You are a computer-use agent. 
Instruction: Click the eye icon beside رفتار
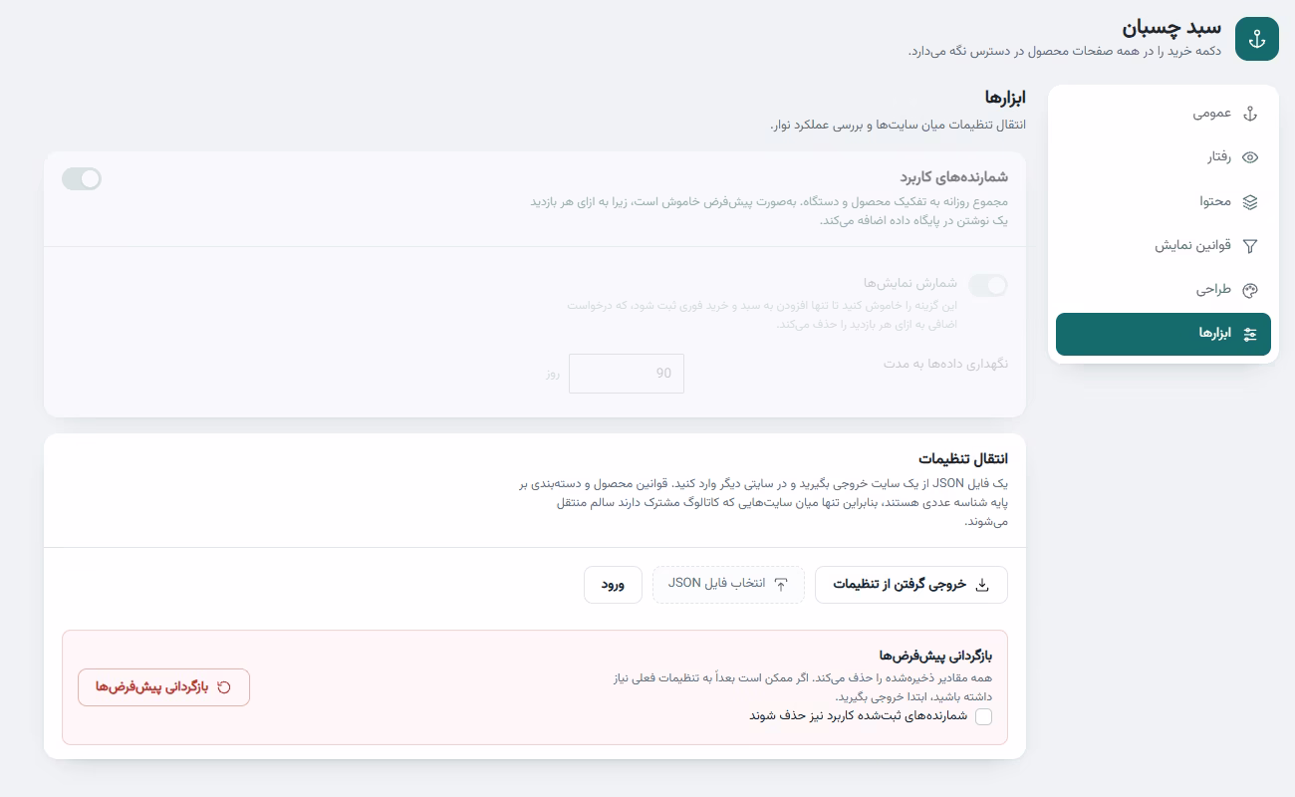click(x=1251, y=157)
